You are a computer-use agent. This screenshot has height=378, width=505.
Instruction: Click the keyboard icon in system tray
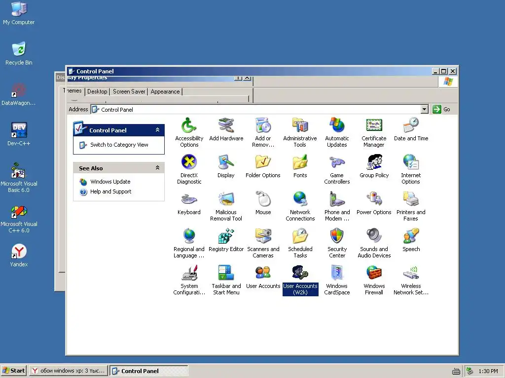coord(456,371)
